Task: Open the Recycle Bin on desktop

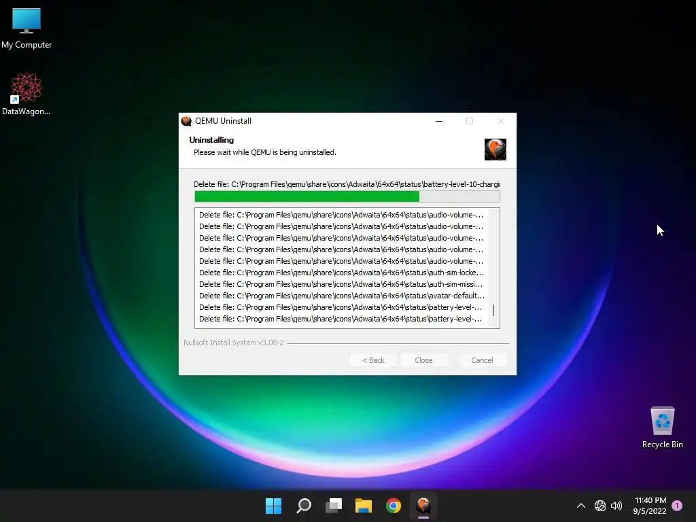Action: click(x=662, y=428)
